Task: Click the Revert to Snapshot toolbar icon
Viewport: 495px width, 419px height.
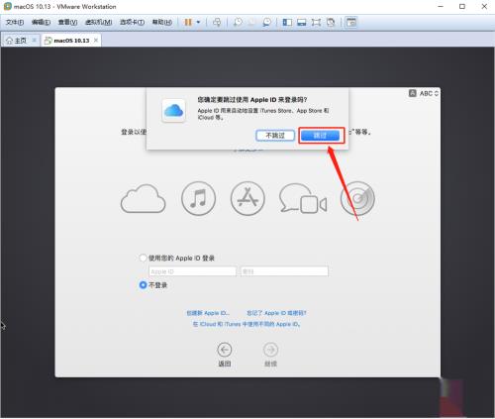Action: coord(251,22)
